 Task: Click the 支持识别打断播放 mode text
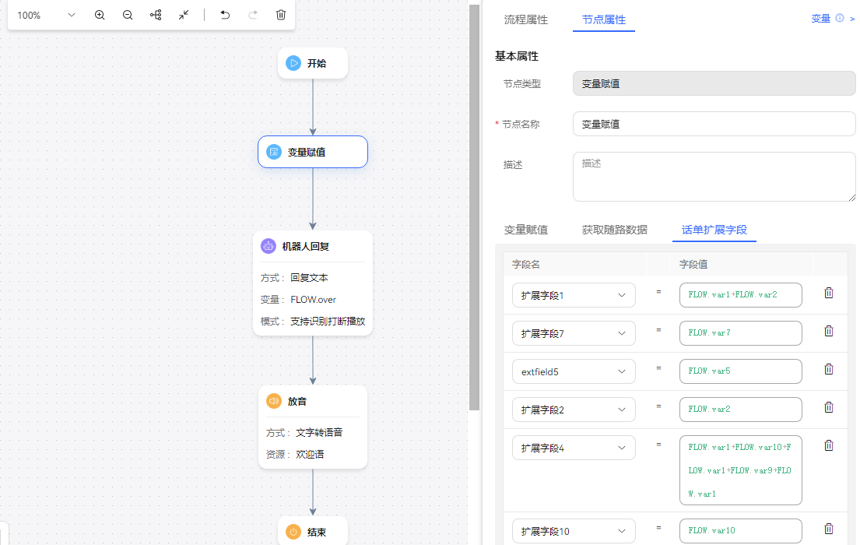[x=328, y=321]
